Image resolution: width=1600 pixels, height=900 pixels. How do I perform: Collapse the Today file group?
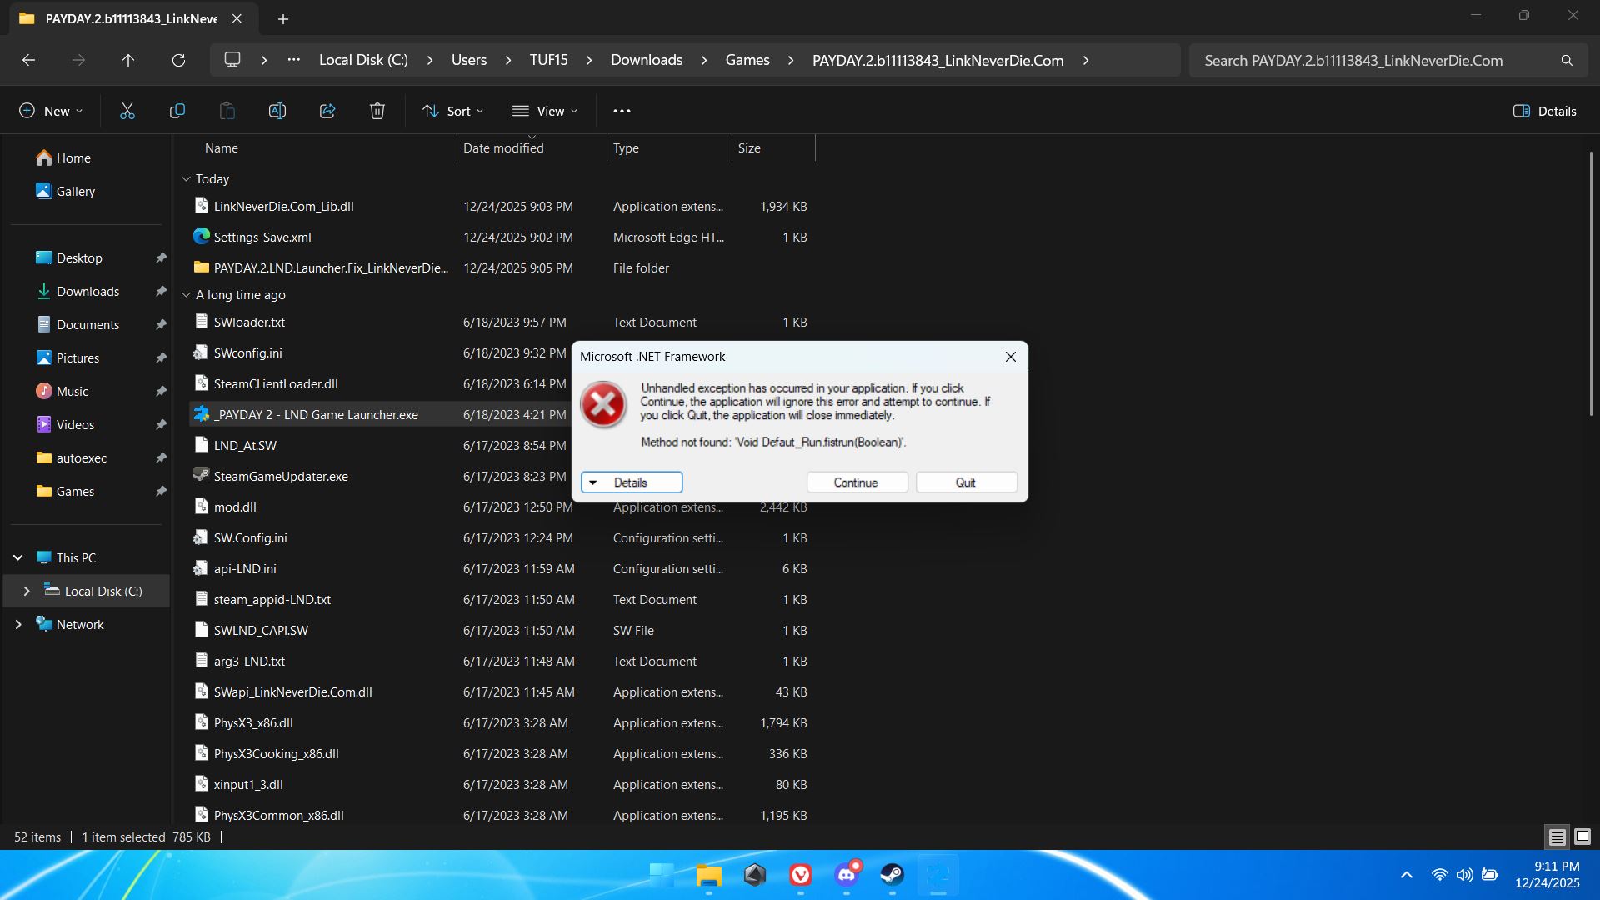click(187, 179)
